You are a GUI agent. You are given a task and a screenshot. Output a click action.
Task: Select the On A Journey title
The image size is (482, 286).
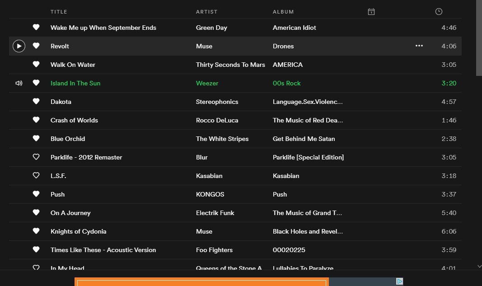(70, 213)
